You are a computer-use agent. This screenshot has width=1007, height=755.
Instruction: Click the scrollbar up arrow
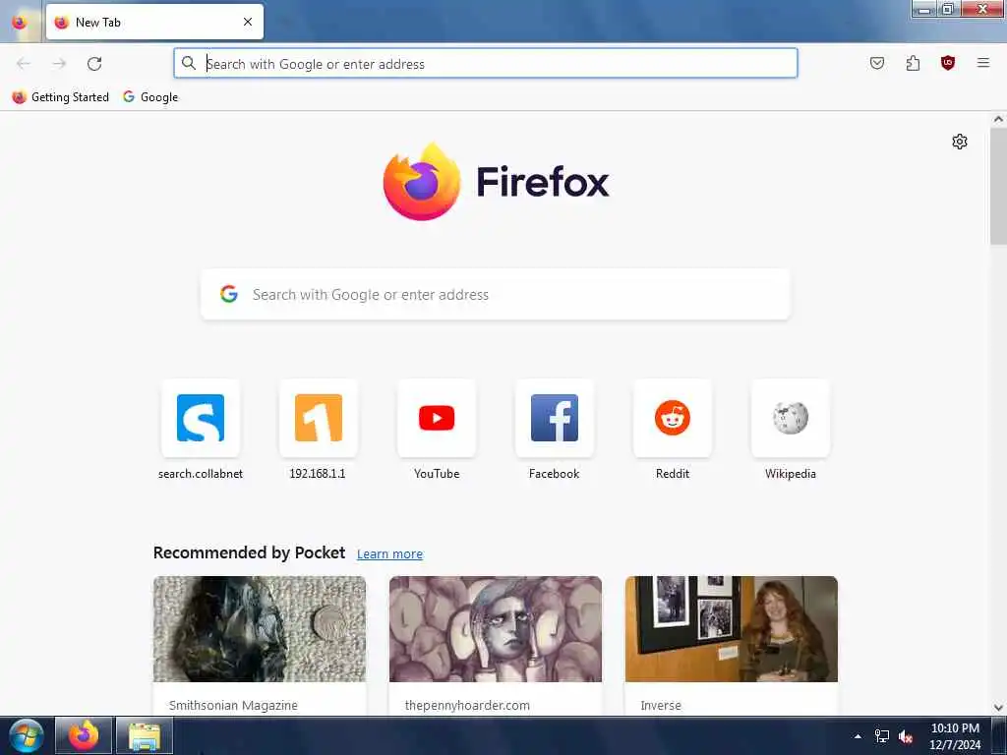tap(998, 119)
